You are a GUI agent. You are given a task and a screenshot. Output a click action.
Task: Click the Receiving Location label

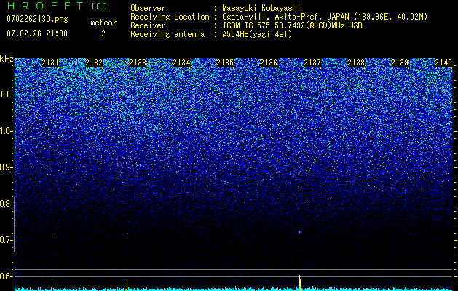coord(170,17)
